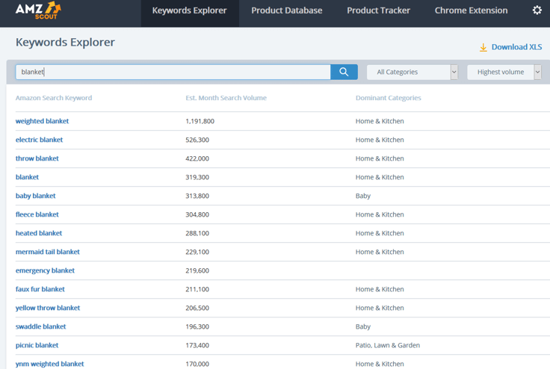The height and width of the screenshot is (369, 550).
Task: Click Home & Kitchen in mermaid tail blanket row
Action: coord(380,252)
